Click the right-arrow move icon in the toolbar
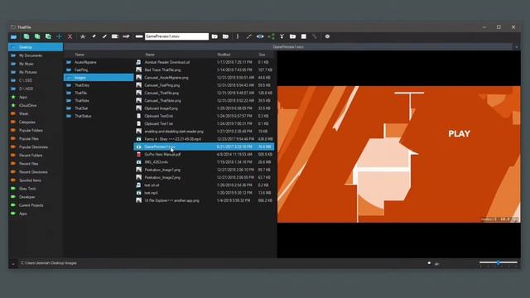530x298 pixels. click(126, 36)
